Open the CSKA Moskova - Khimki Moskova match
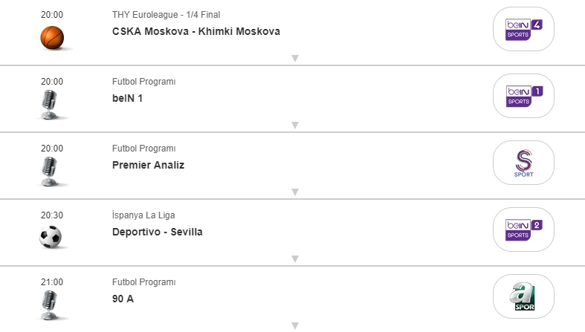Screen dimensions: 585x332 click(196, 31)
